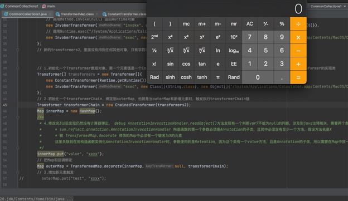Click the y-th root key
The height and width of the screenshot is (201, 348).
202,51
